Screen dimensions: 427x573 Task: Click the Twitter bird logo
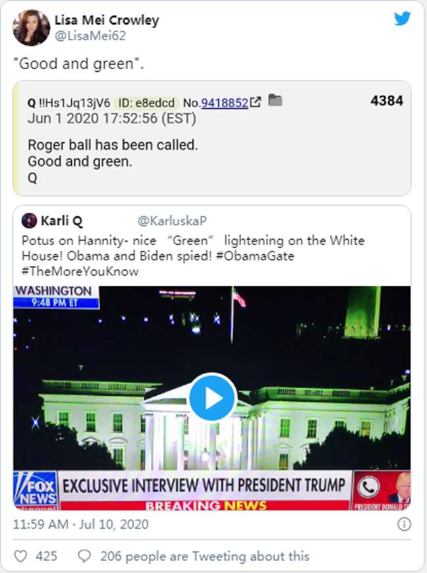pos(402,18)
